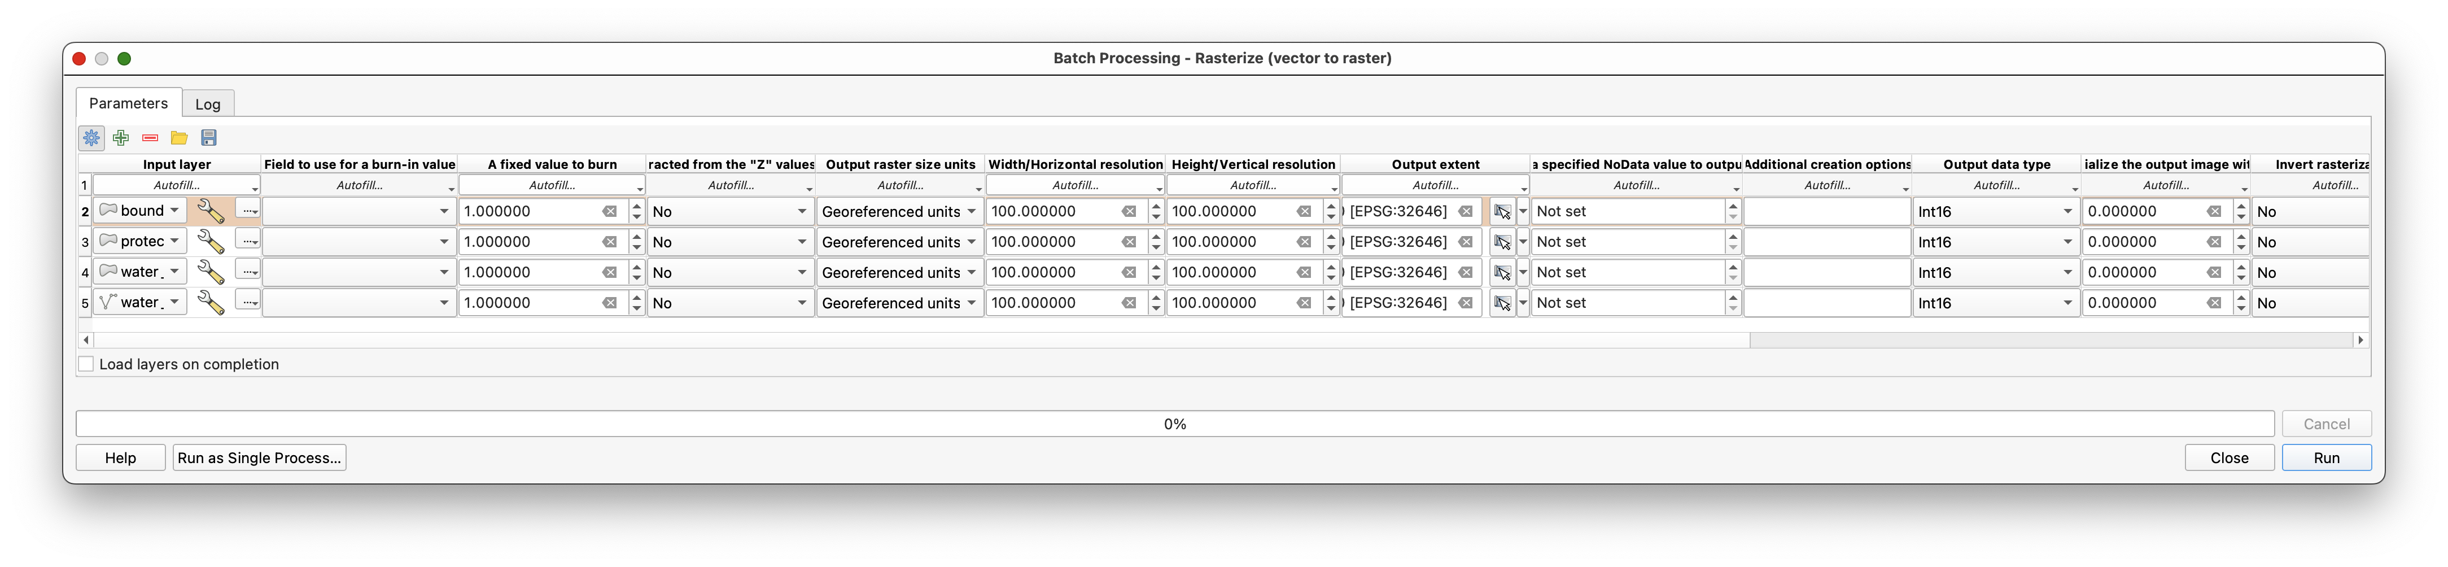Select row header number 3
Image resolution: width=2448 pixels, height=567 pixels.
[85, 242]
